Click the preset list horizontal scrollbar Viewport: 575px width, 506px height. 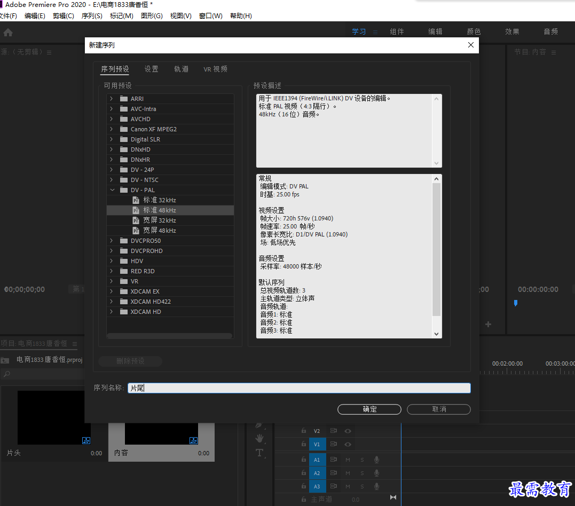[x=169, y=336]
